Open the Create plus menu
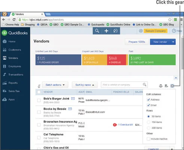This screenshot has height=150, width=184. (106, 31)
